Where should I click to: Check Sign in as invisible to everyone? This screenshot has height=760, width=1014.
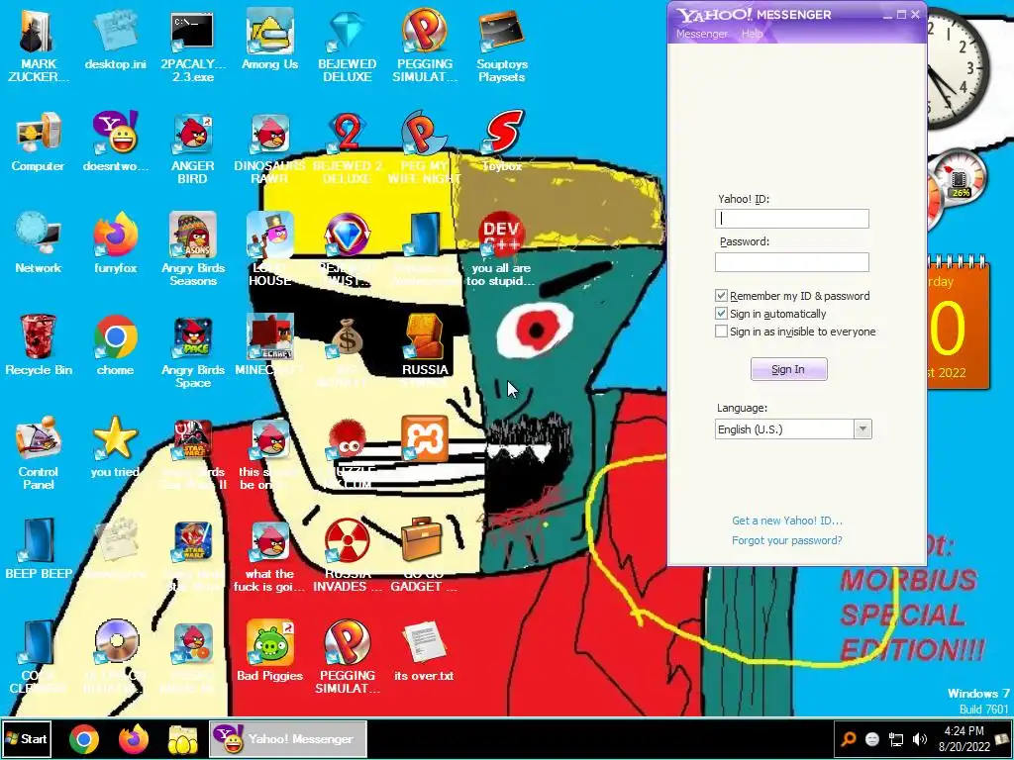721,332
